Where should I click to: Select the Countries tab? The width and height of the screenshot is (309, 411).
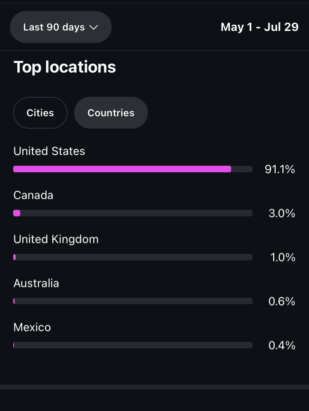(111, 113)
